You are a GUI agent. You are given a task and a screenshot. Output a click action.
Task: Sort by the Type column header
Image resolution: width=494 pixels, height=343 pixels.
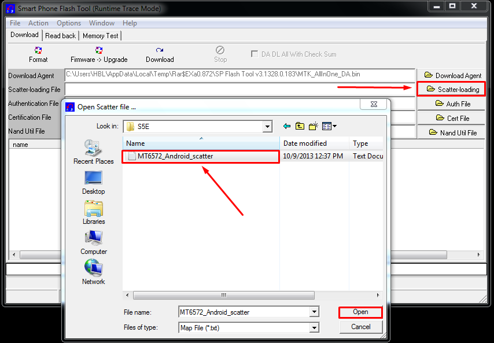pyautogui.click(x=366, y=143)
